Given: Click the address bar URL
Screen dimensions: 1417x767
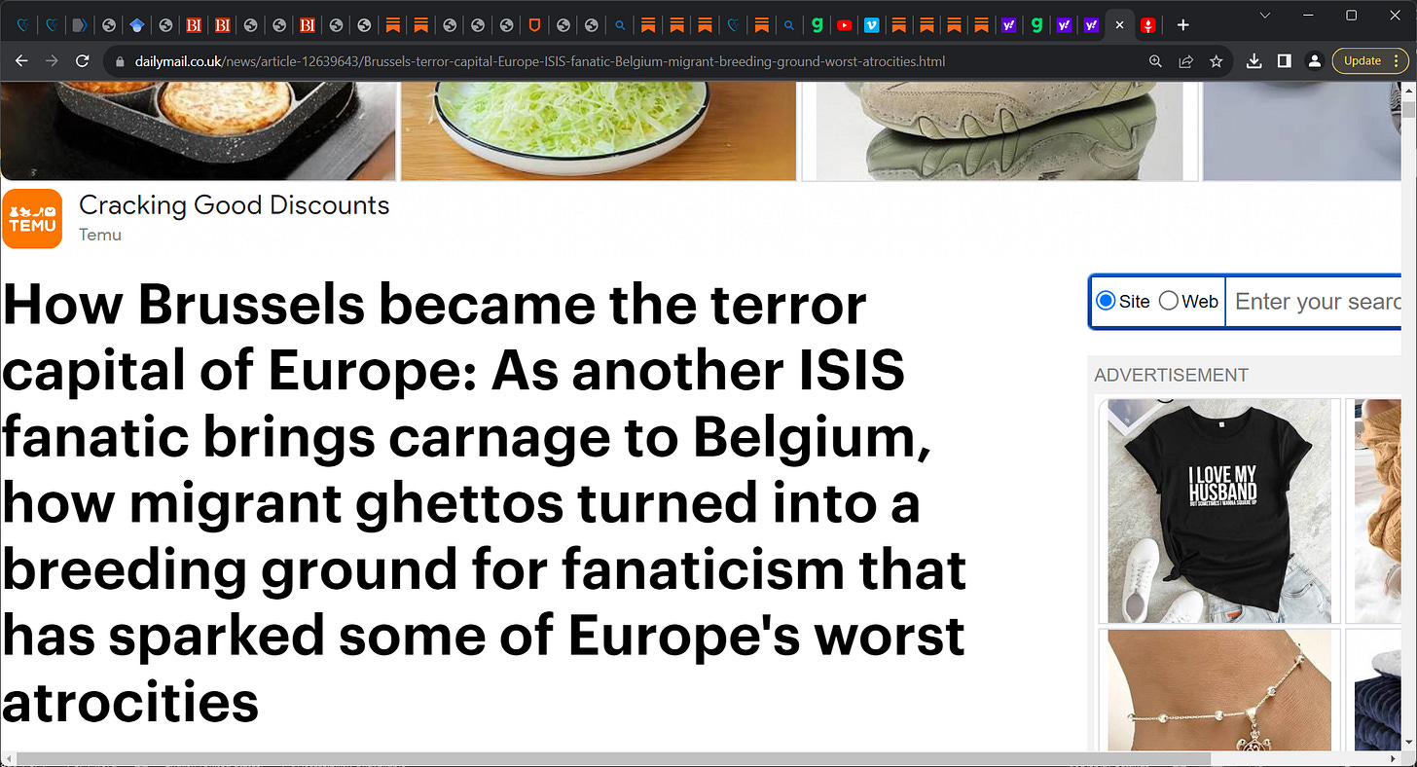Looking at the screenshot, I should pyautogui.click(x=540, y=61).
